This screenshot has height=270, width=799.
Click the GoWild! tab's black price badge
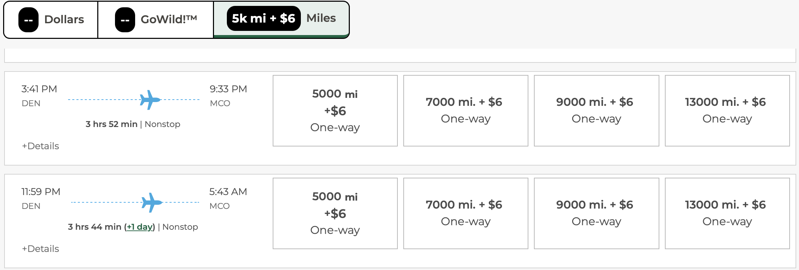click(x=125, y=20)
